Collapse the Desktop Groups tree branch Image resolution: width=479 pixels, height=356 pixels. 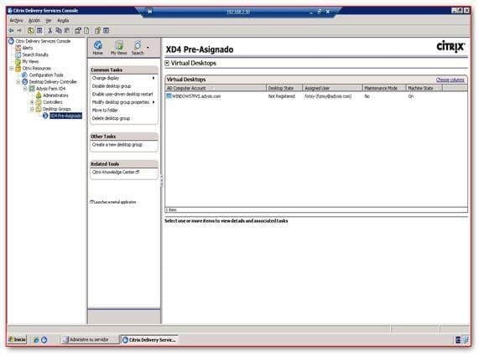point(32,109)
